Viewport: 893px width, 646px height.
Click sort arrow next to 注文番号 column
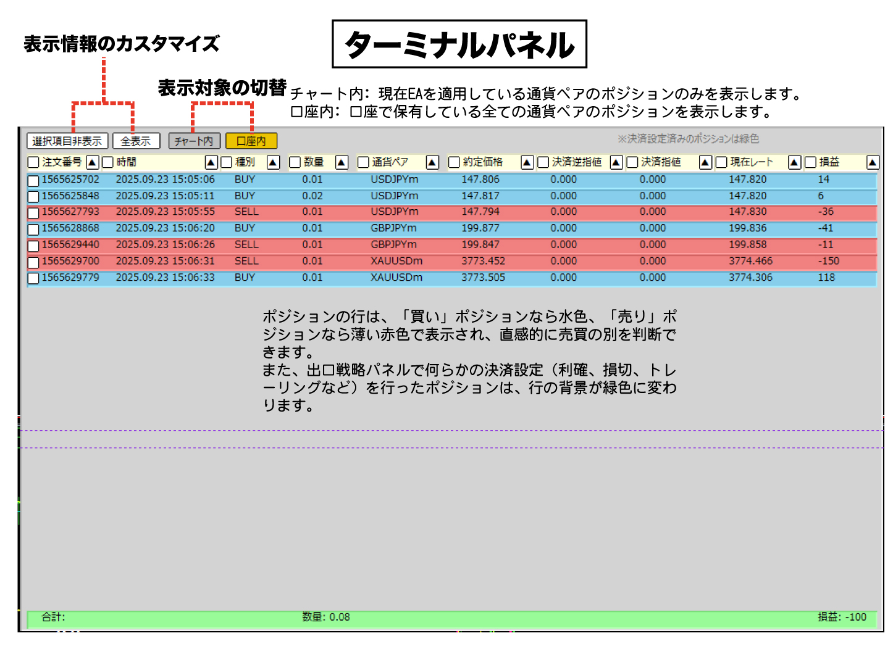(x=93, y=162)
